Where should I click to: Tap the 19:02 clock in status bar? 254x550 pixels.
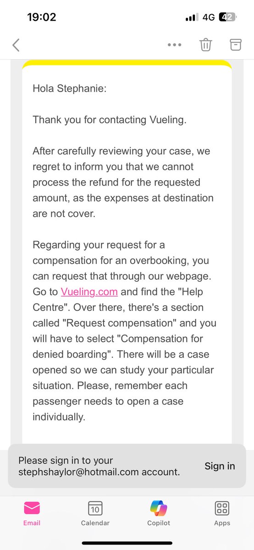click(x=41, y=17)
